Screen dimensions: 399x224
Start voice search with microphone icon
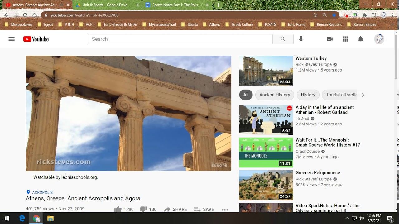coord(301,39)
